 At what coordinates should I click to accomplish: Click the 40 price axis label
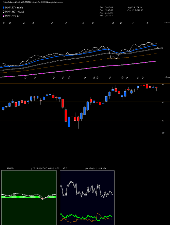pos(163,133)
